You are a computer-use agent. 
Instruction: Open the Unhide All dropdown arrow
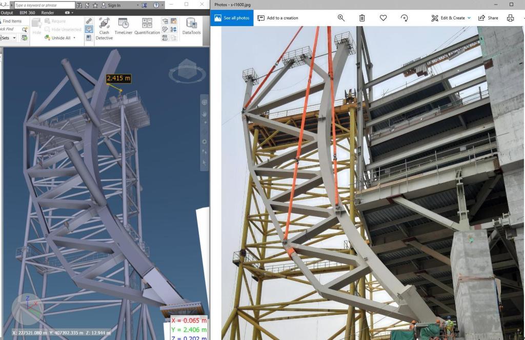(x=74, y=38)
